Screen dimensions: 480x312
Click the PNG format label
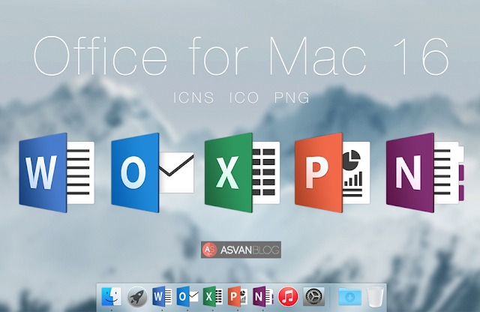point(292,98)
